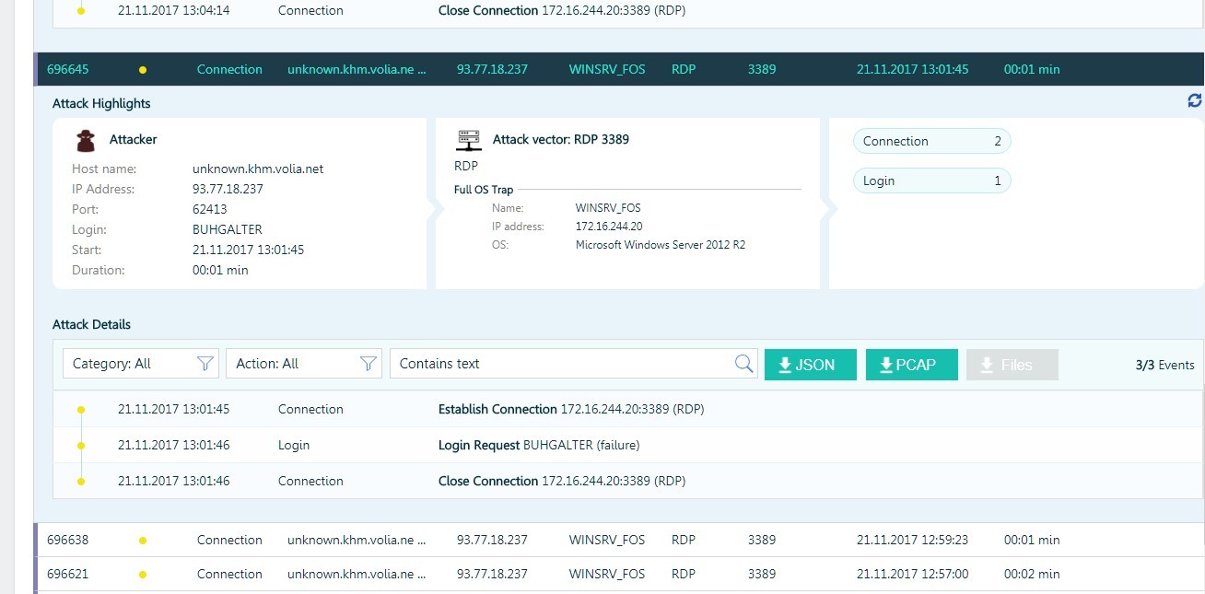The width and height of the screenshot is (1205, 594).
Task: Click the search magnifier in Contains text
Action: point(743,364)
